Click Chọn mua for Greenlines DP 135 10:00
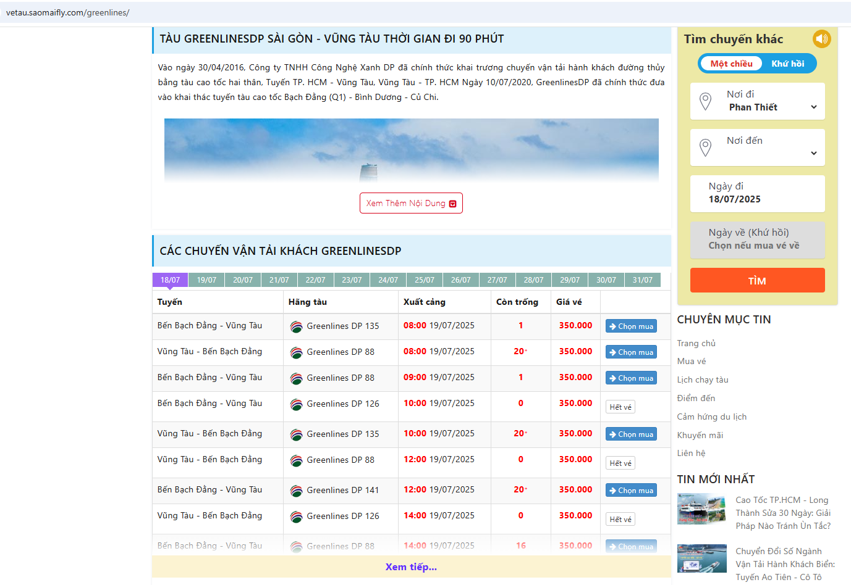 631,434
